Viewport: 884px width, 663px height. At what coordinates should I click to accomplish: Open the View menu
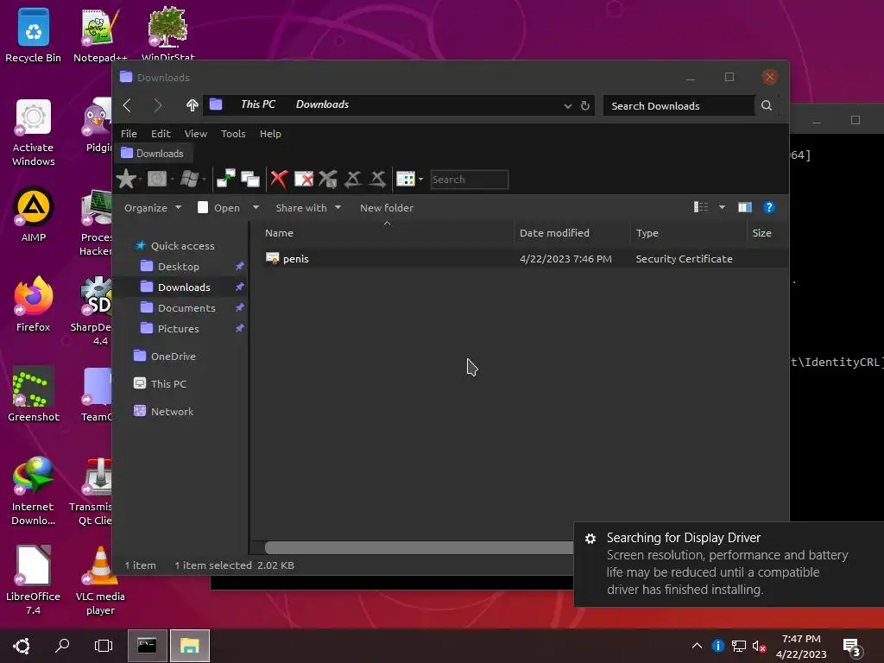pos(196,134)
